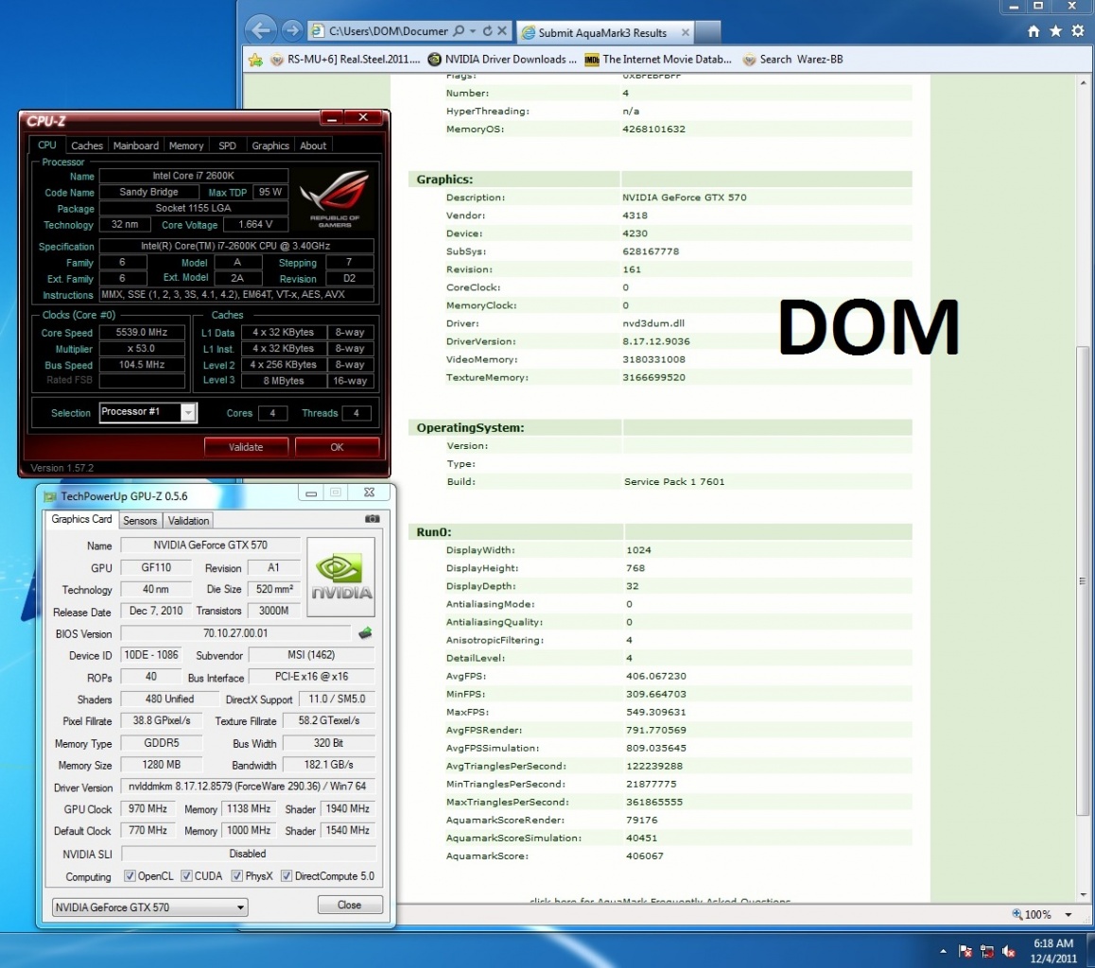Click the browser Back arrow button
This screenshot has height=968, width=1095.
[261, 30]
